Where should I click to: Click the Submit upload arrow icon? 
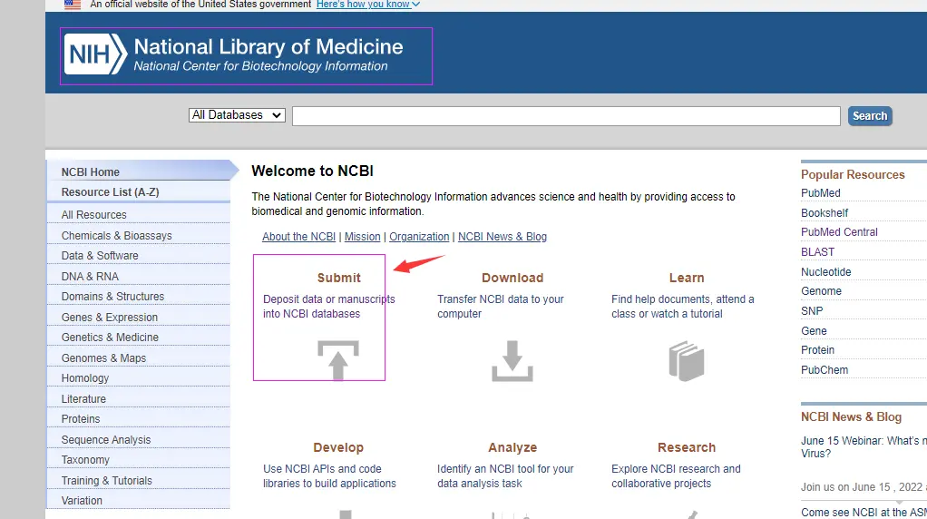pyautogui.click(x=338, y=360)
